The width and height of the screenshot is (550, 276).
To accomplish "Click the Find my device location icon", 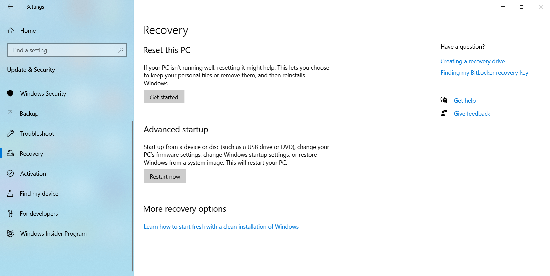I will tap(10, 193).
